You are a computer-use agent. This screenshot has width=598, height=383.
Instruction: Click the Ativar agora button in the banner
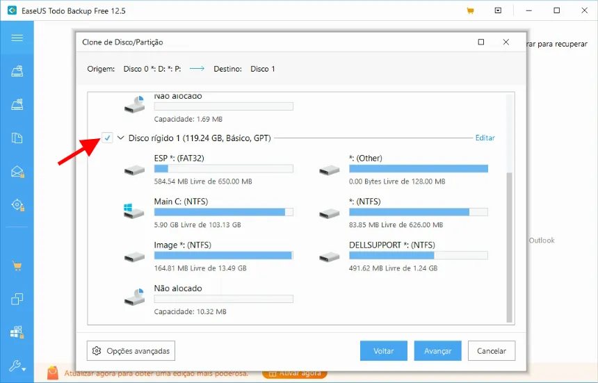coord(294,373)
